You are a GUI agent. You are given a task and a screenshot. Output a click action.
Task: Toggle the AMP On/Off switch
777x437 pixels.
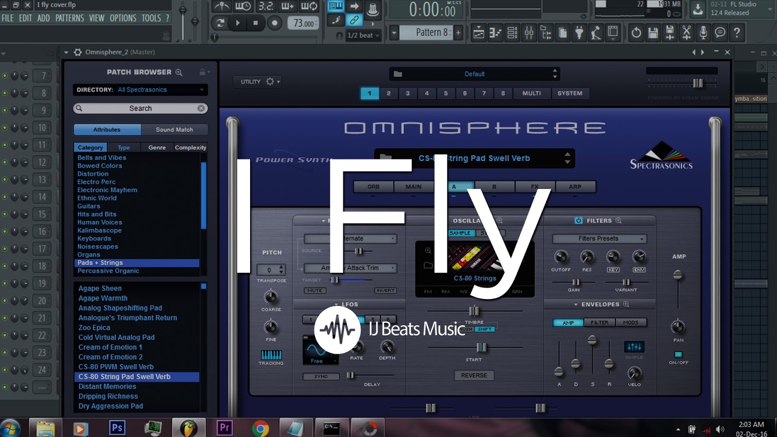pyautogui.click(x=678, y=354)
